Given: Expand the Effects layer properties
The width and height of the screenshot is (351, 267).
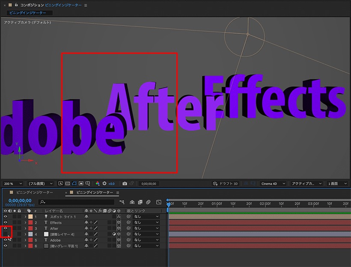Looking at the screenshot, I should (25, 223).
